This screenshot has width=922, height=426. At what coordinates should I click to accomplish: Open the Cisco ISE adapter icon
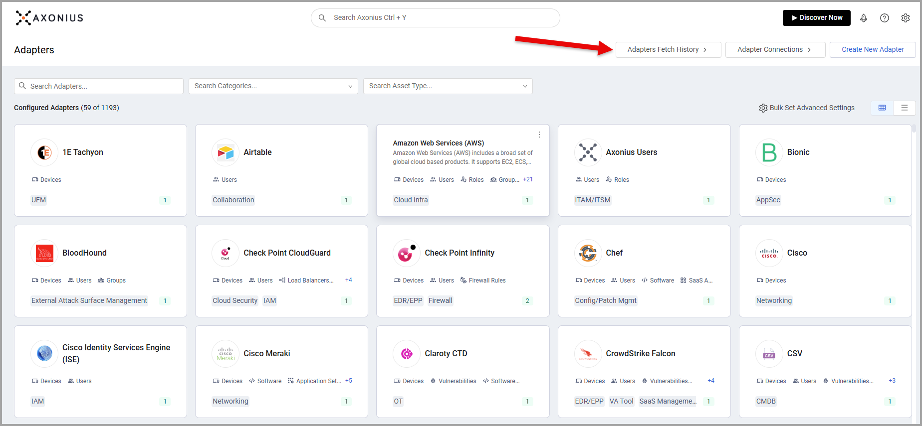(x=44, y=354)
